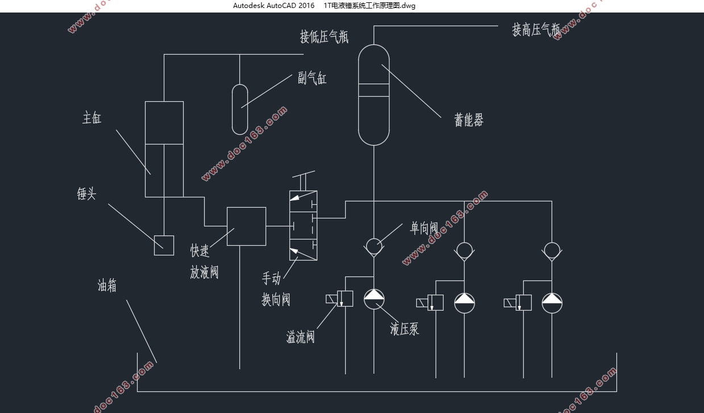The height and width of the screenshot is (413, 704).
Task: Click the 单向阀 label
Action: [x=424, y=228]
